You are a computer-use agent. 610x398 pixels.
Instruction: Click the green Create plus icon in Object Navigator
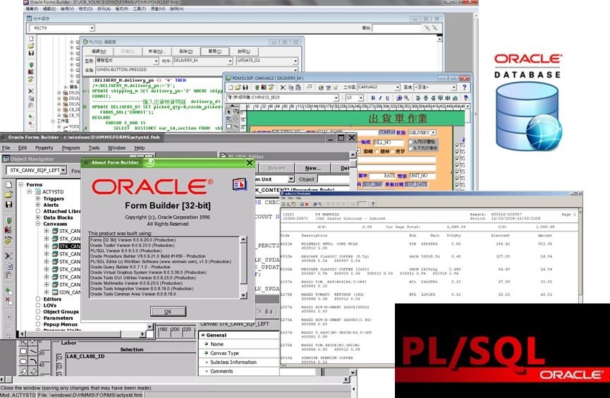(x=8, y=291)
